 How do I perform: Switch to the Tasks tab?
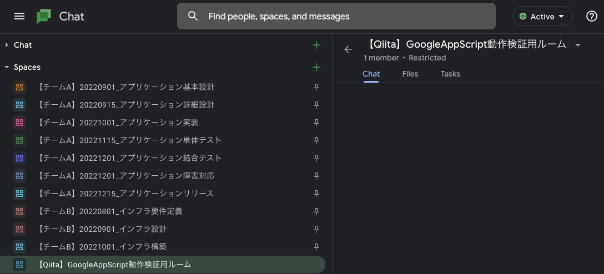450,74
